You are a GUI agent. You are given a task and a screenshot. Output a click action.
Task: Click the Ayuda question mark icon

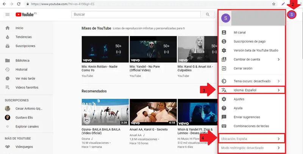pos(224,108)
